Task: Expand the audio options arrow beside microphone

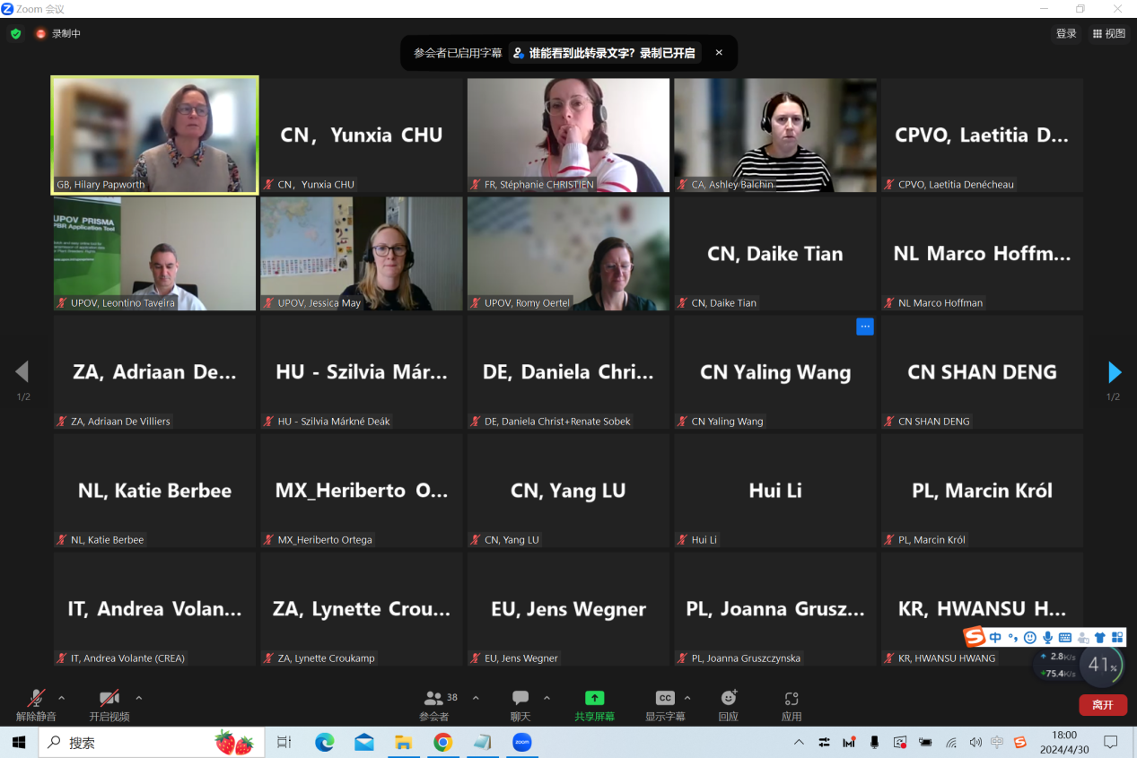Action: pos(62,698)
